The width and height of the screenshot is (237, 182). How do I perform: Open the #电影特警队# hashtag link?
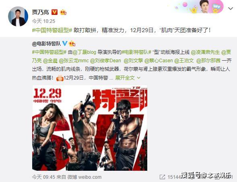pos(136,52)
